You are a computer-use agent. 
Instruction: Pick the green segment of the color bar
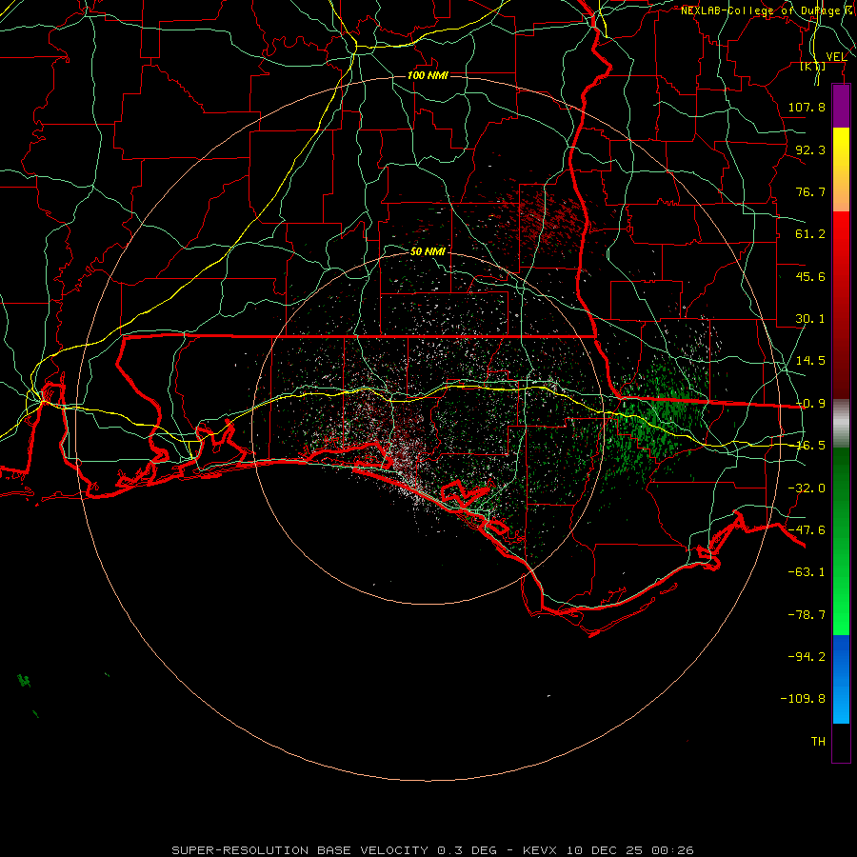(x=841, y=541)
